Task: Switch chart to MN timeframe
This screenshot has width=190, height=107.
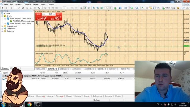Action: [x=76, y=8]
